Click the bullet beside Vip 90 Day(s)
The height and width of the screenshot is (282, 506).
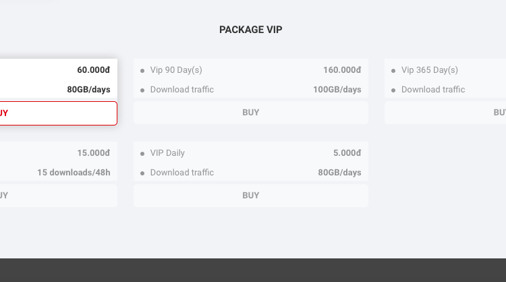tap(142, 71)
